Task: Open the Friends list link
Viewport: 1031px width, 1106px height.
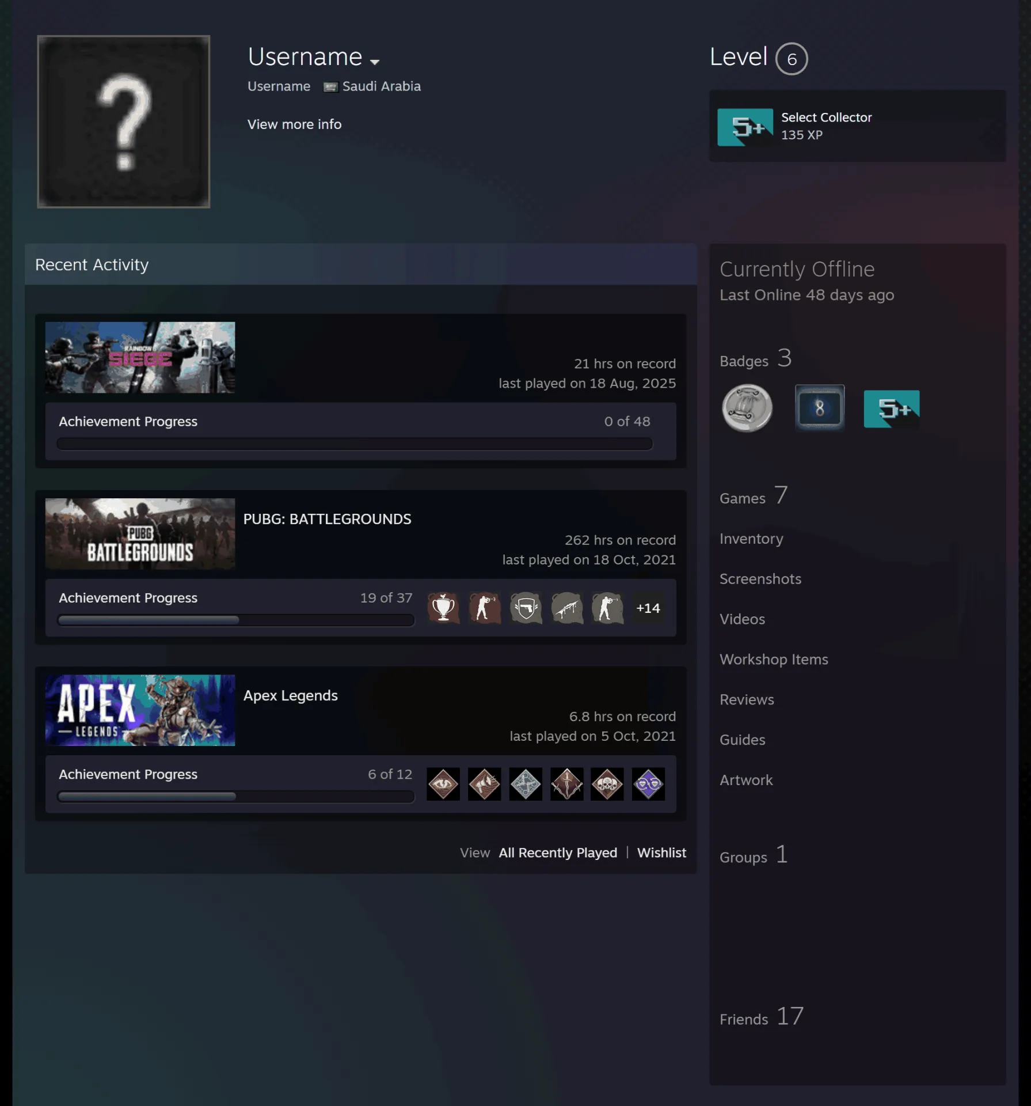Action: pyautogui.click(x=762, y=1017)
